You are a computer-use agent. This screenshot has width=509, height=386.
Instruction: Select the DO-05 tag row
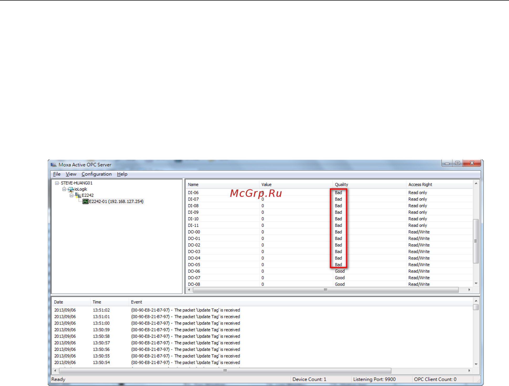(329, 265)
